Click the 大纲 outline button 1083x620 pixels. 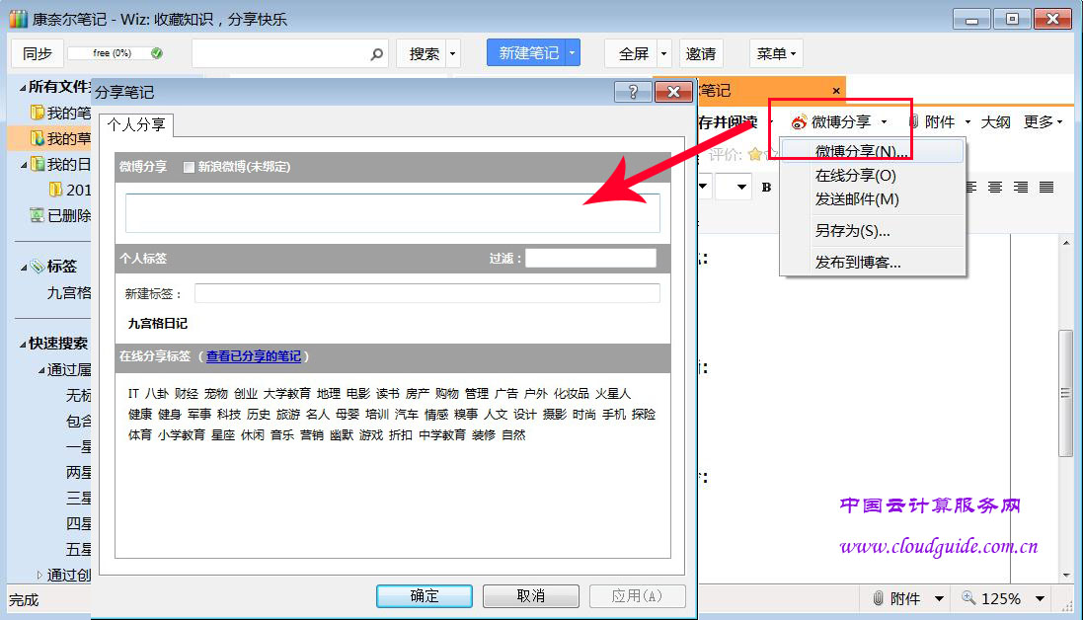point(995,122)
